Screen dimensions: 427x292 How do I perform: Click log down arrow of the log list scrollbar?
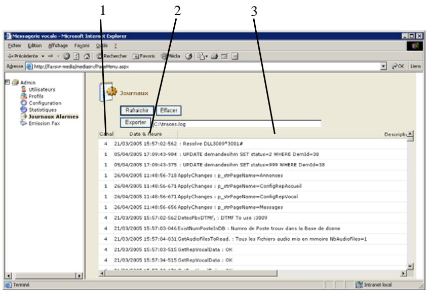[410, 266]
